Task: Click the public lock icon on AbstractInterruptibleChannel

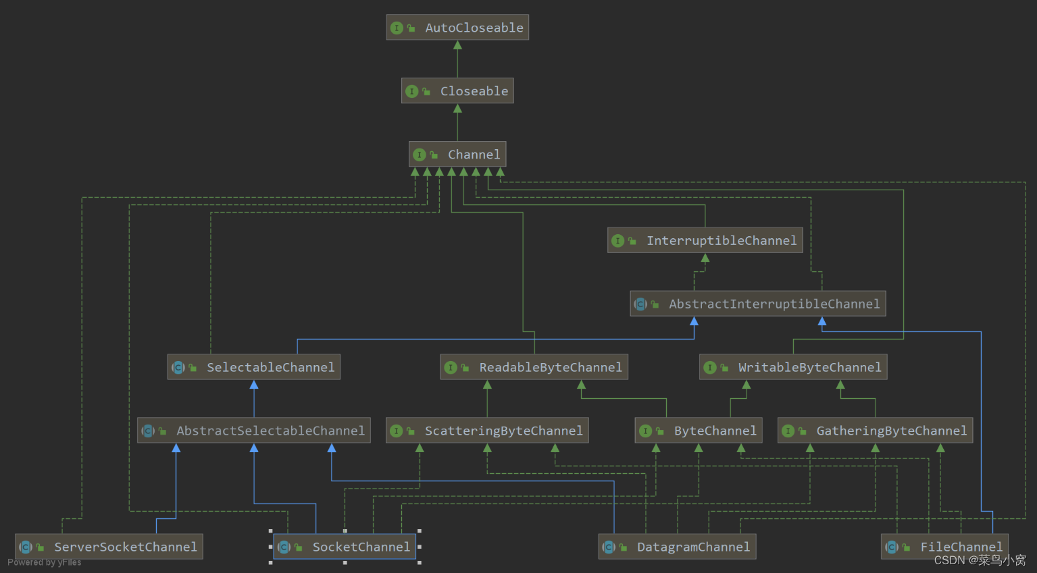Action: 655,304
